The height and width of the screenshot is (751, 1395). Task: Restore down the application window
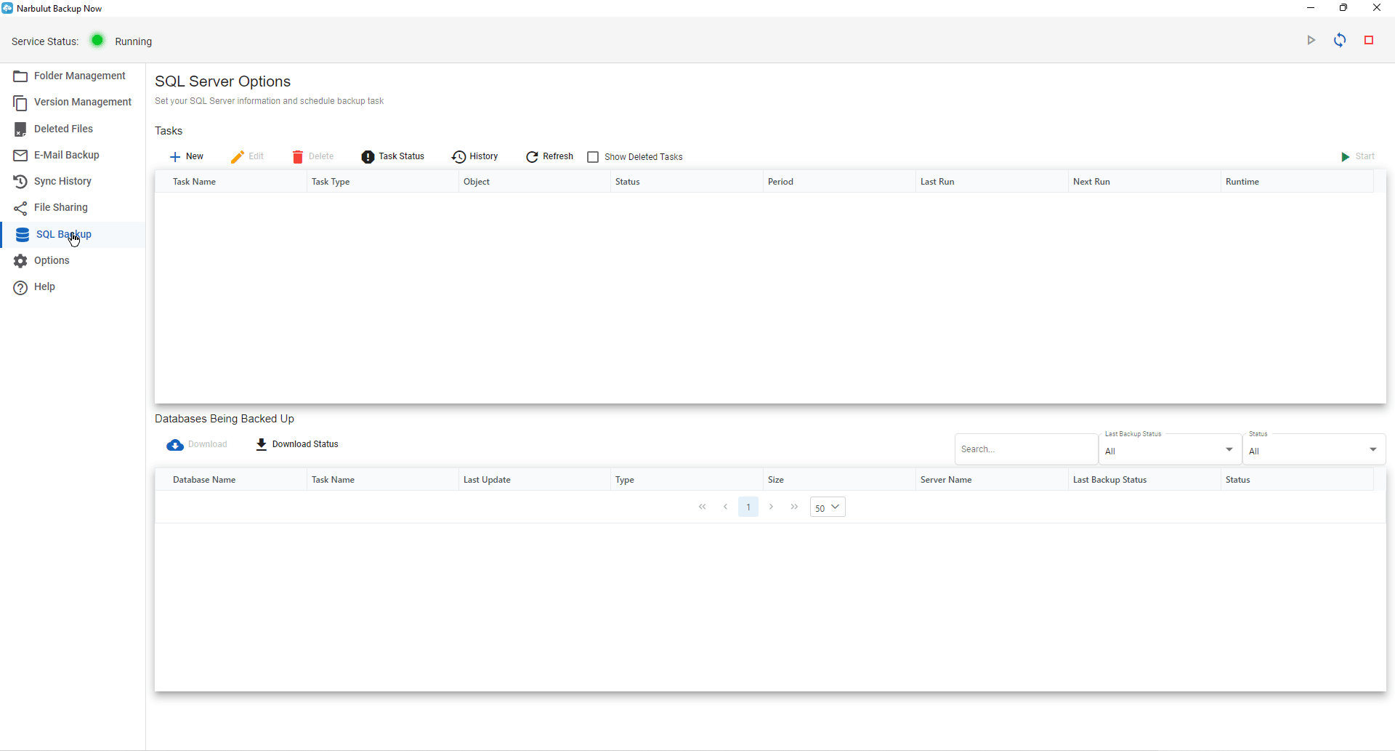pos(1343,8)
